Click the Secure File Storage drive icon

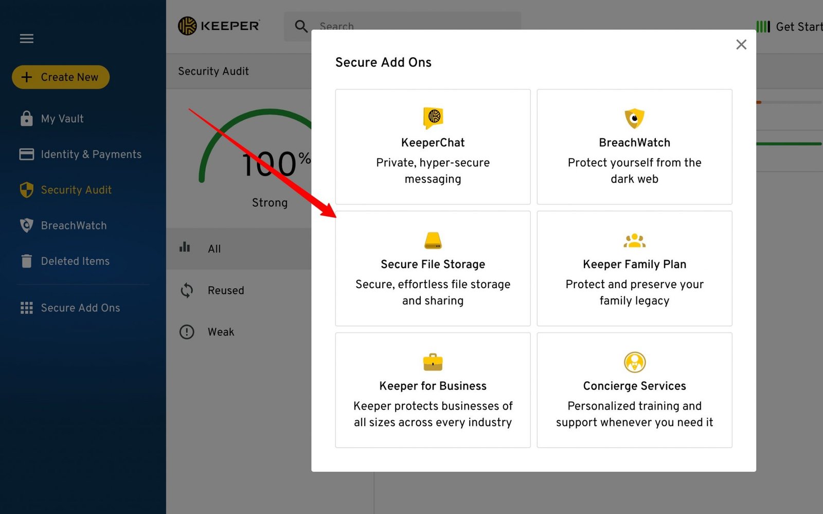pos(433,240)
